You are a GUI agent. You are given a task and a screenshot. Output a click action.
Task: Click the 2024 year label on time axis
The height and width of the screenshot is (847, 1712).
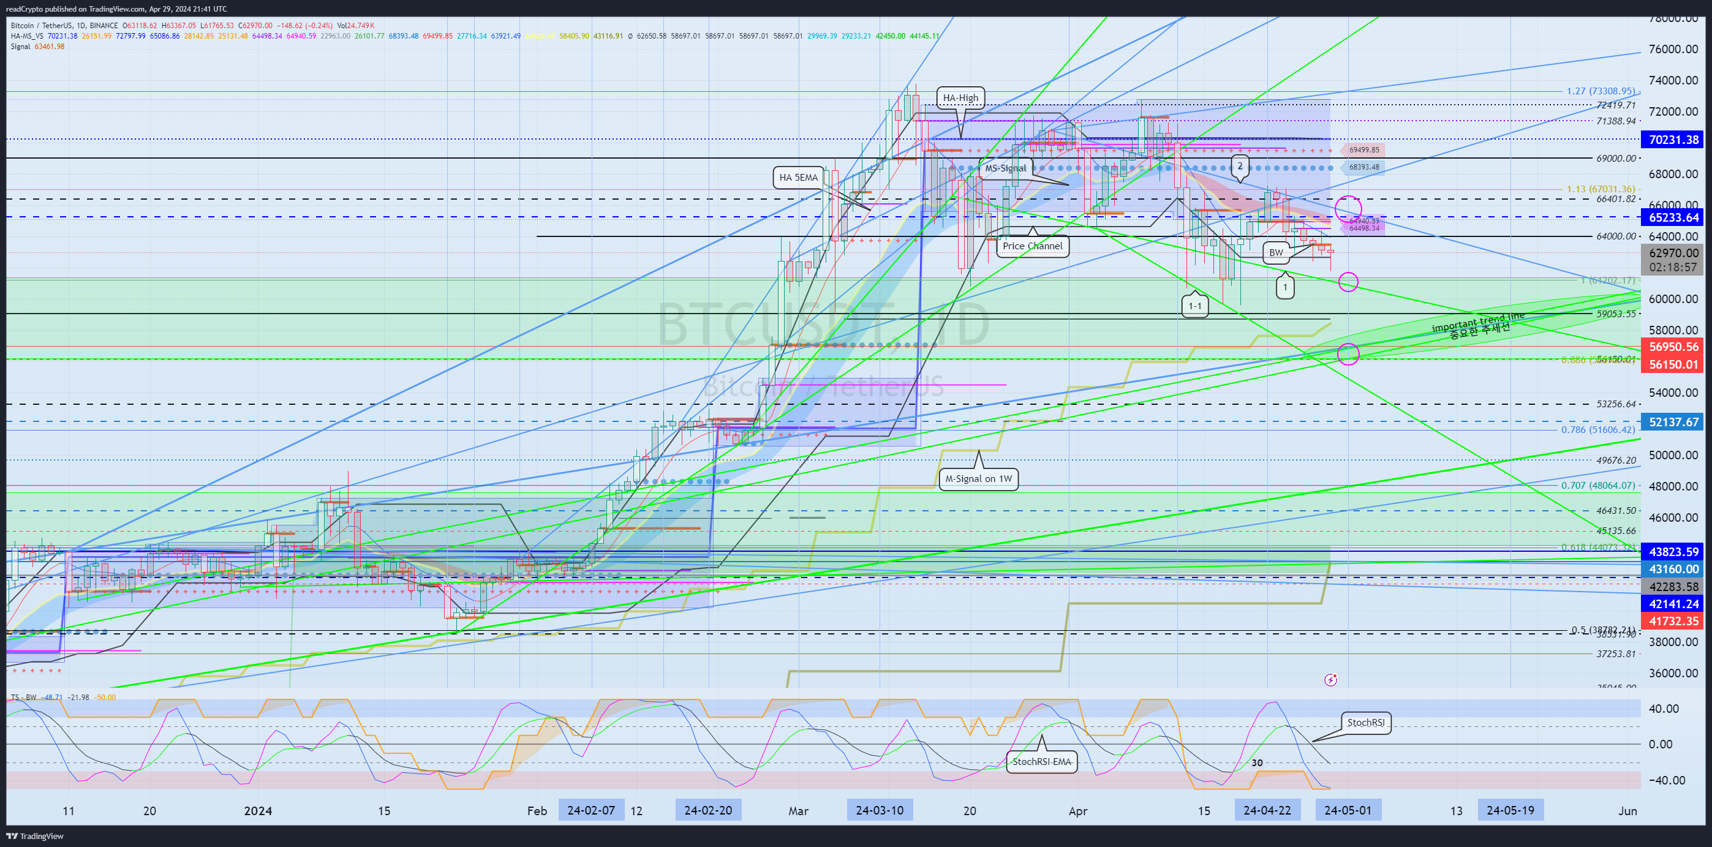258,810
